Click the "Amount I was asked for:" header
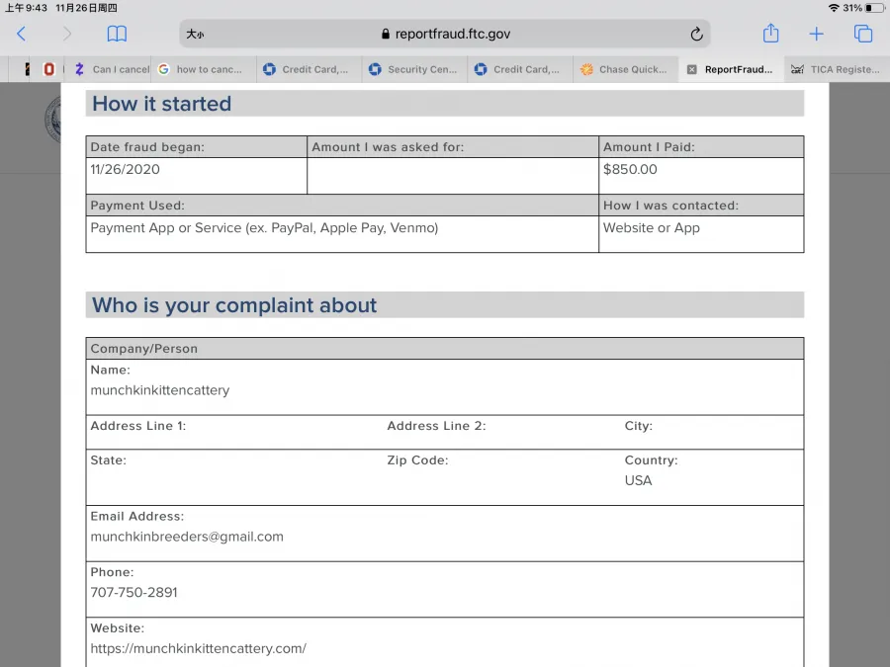Screen dimensions: 890x667 pyautogui.click(x=388, y=147)
